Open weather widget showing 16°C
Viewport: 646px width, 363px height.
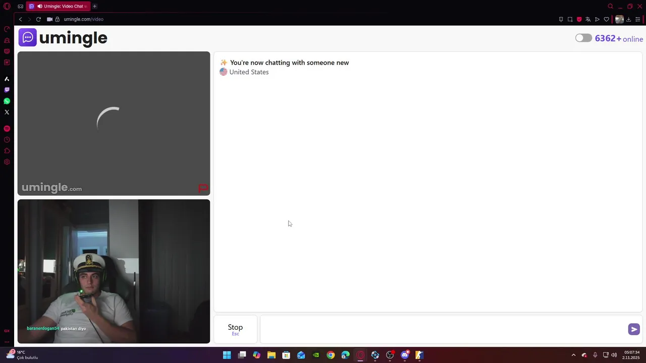coord(22,355)
